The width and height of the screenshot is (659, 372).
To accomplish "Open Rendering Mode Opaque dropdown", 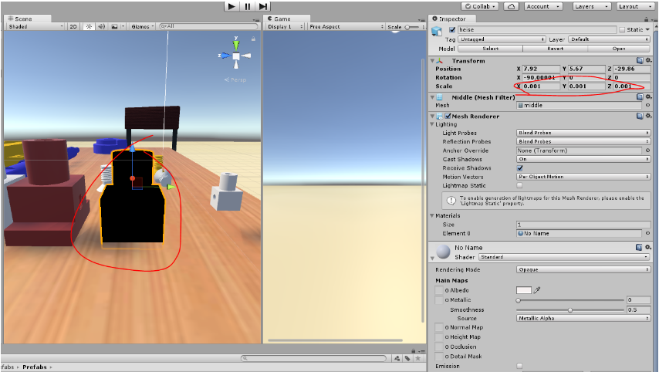I will pos(583,269).
